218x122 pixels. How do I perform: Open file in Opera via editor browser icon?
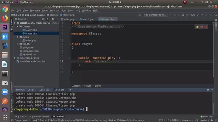tap(205, 27)
